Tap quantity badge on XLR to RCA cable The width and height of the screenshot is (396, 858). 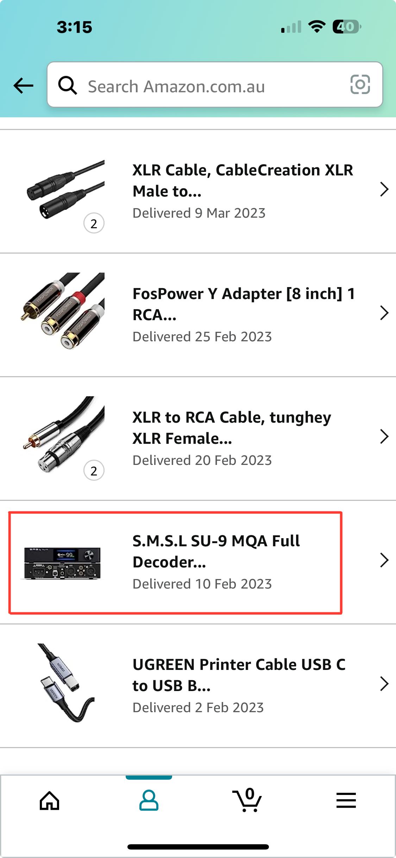pyautogui.click(x=94, y=471)
